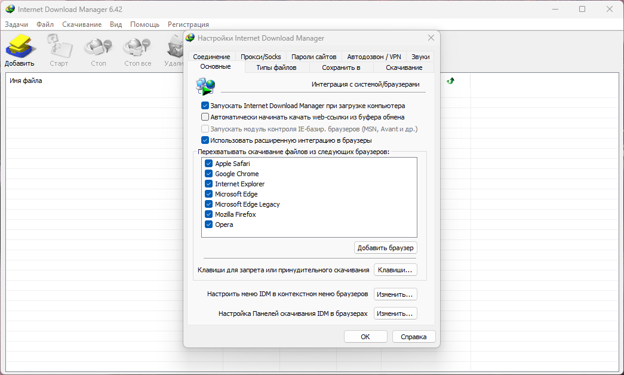
Task: Uncheck Google Chrome in browser list
Action: tap(208, 174)
